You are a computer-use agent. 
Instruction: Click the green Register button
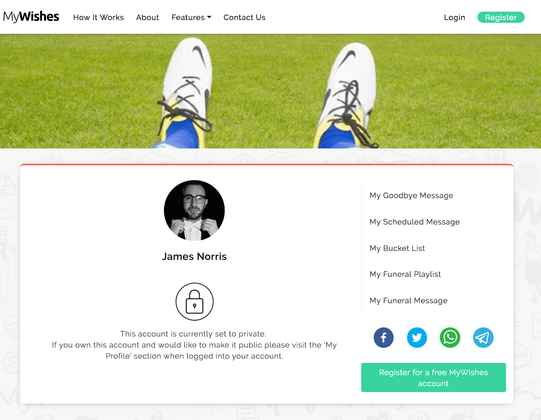(501, 17)
